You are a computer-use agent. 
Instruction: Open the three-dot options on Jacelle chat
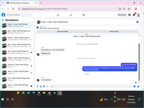(x=29, y=25)
